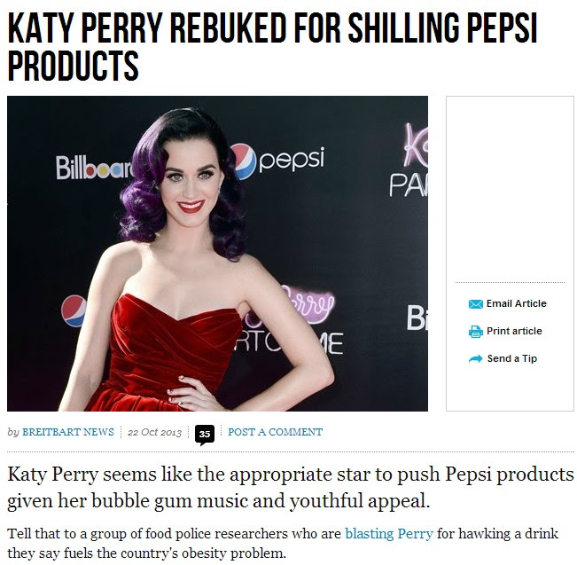Open the BREITBART NEWS author link
The image size is (577, 565).
pyautogui.click(x=68, y=432)
